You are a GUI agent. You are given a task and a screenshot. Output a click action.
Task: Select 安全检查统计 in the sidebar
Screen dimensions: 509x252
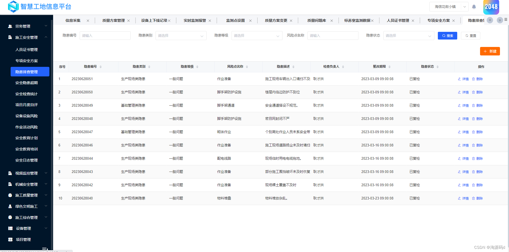click(27, 94)
